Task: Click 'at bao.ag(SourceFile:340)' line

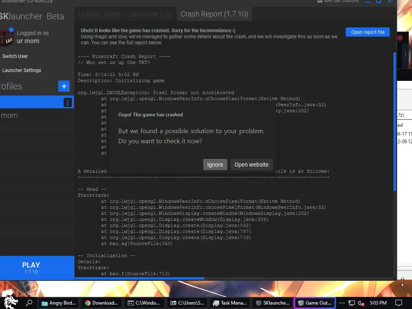Action: [x=137, y=243]
